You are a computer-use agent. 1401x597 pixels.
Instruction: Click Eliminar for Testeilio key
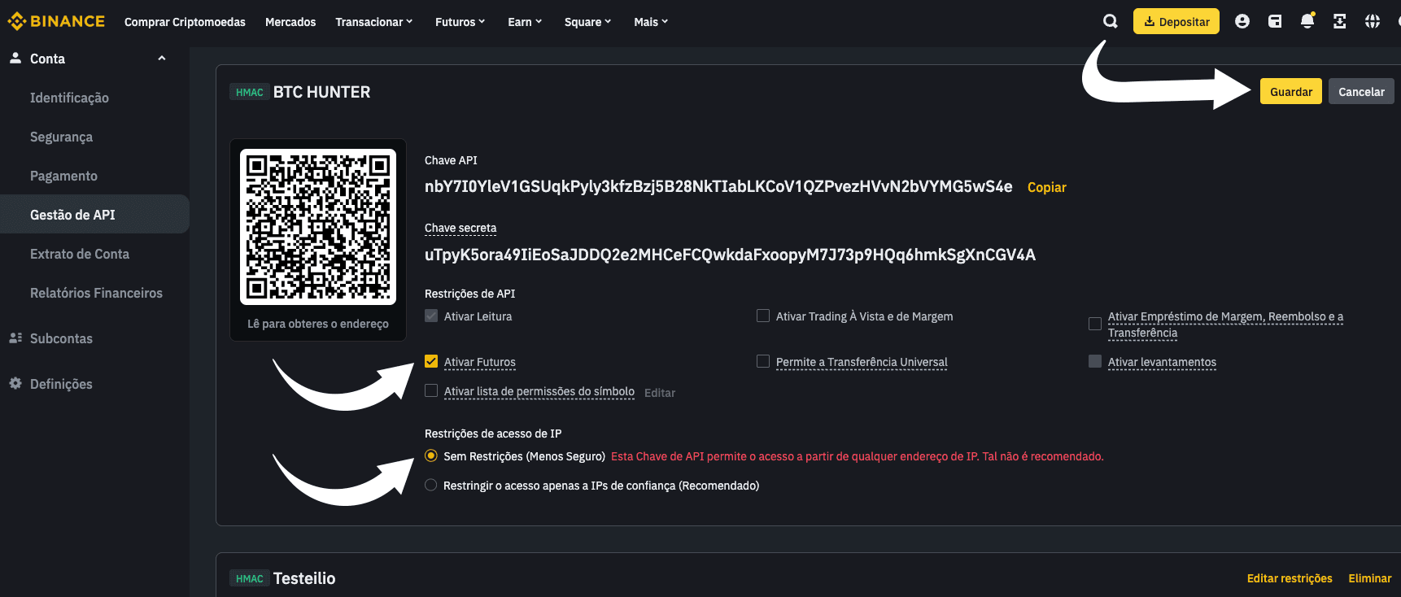(1370, 578)
